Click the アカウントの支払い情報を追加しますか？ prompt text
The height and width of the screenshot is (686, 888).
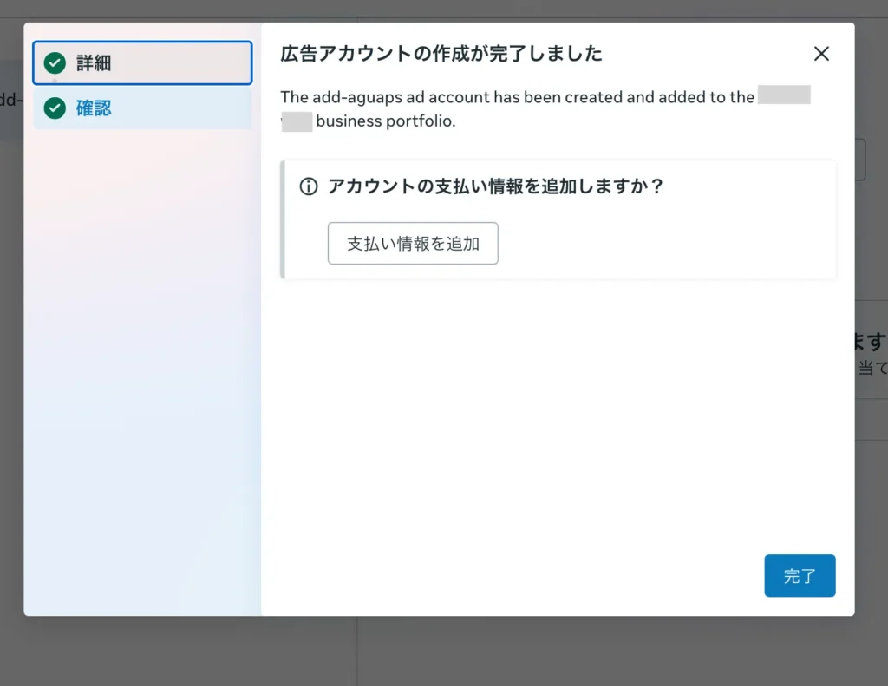click(495, 186)
